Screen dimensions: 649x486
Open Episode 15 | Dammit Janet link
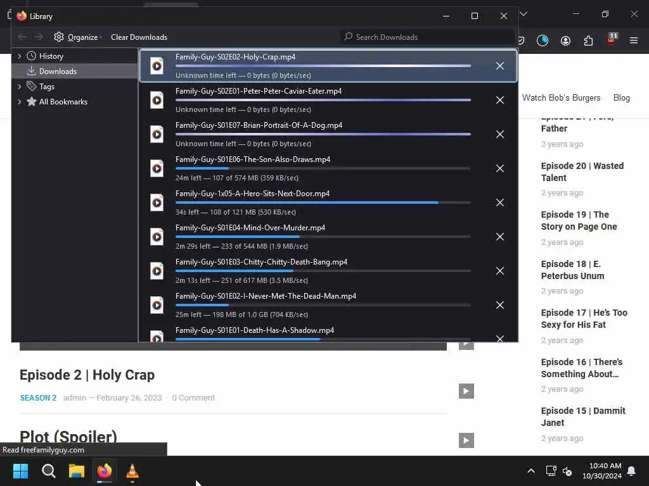(583, 416)
